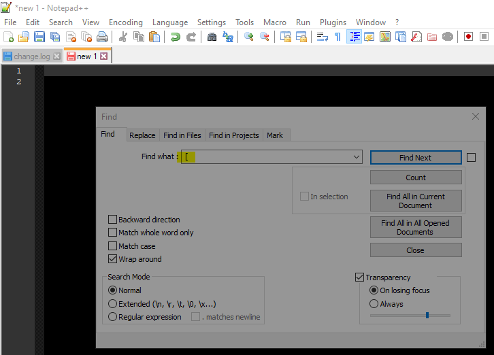Click the Replace toolbar icon

pyautogui.click(x=228, y=37)
